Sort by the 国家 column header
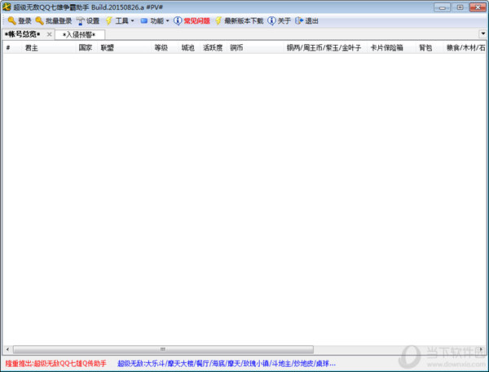The width and height of the screenshot is (489, 372). coord(86,48)
